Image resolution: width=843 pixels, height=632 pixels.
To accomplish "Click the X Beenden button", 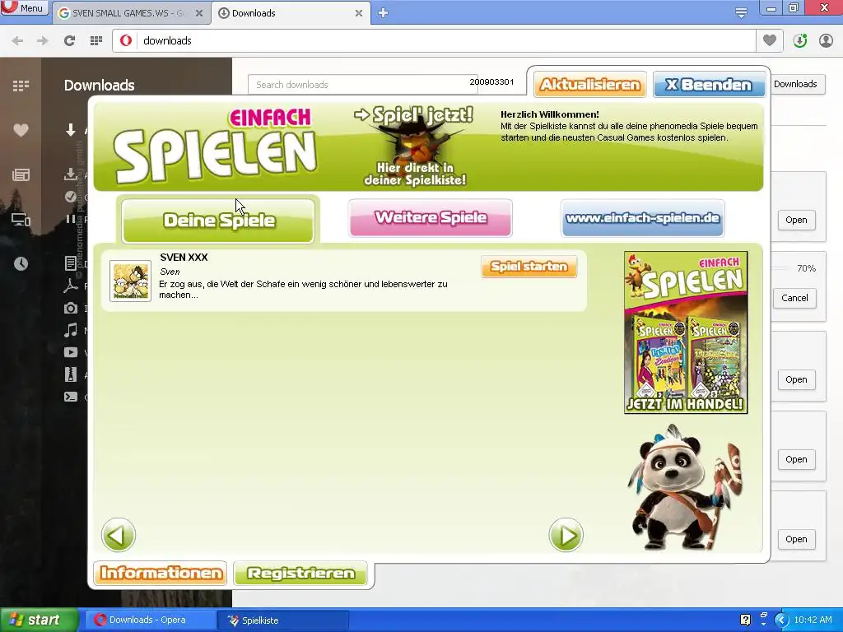I will (709, 85).
